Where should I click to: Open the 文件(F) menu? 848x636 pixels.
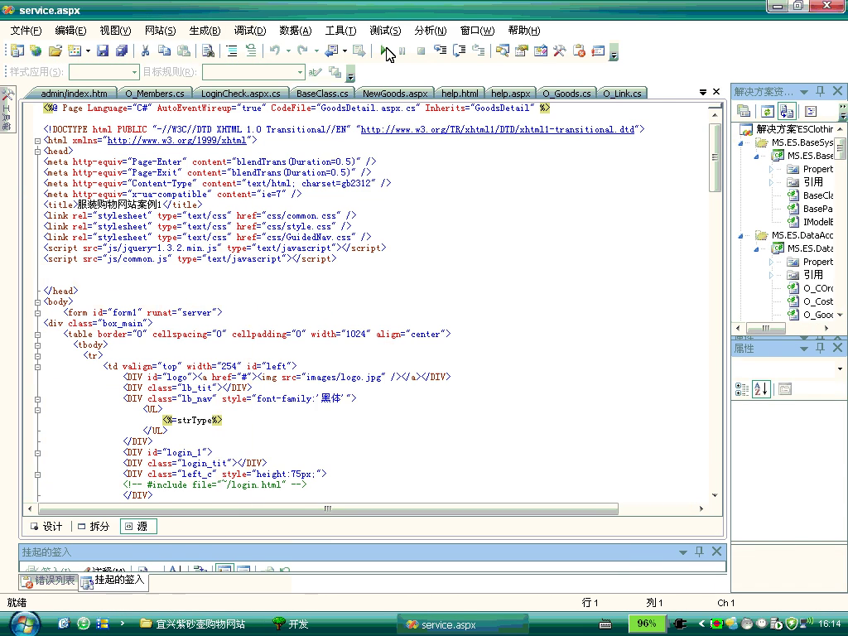[x=26, y=31]
